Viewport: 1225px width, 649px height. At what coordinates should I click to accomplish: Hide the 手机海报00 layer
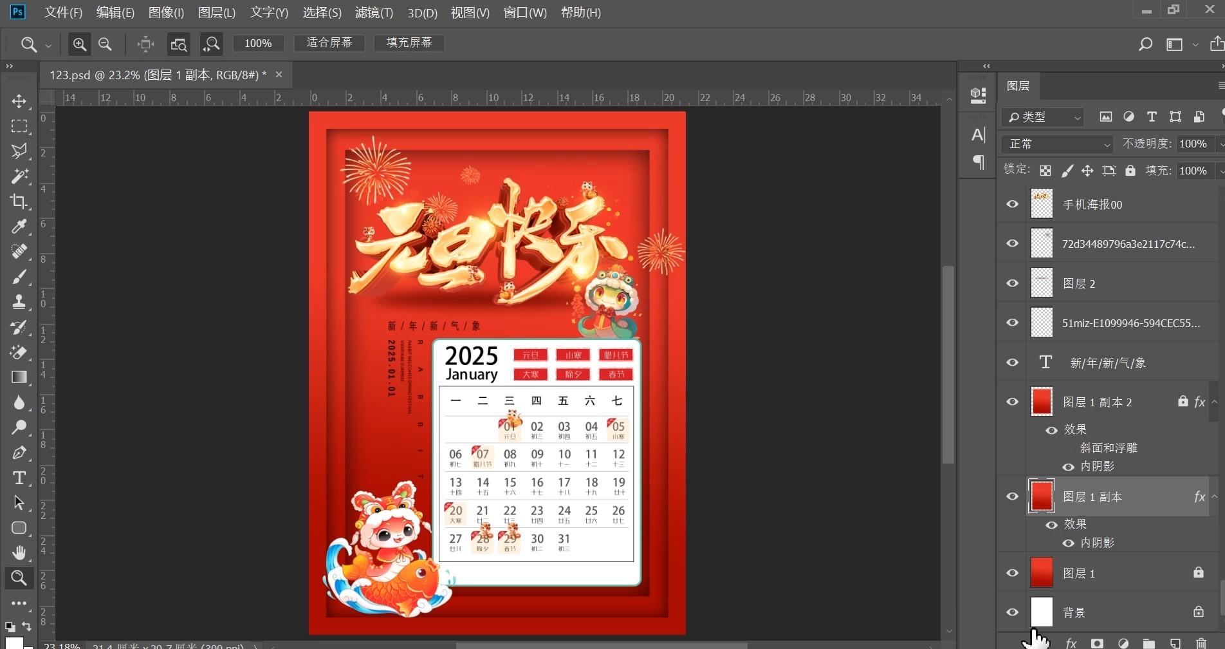coord(1012,204)
